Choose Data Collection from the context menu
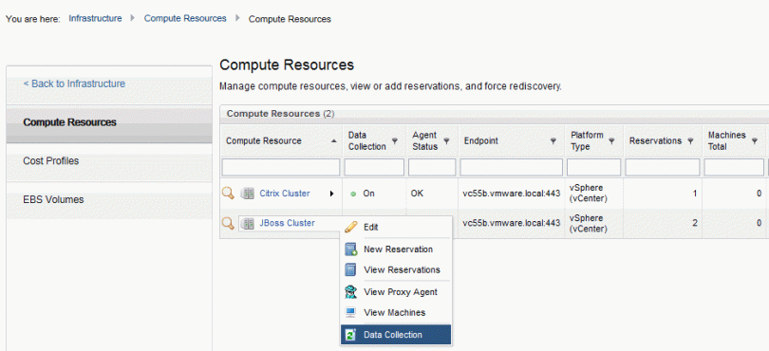Viewport: 769px width, 351px height. 396,335
